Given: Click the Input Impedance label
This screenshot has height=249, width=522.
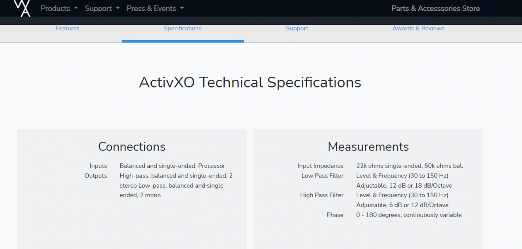Looking at the screenshot, I should click(320, 166).
